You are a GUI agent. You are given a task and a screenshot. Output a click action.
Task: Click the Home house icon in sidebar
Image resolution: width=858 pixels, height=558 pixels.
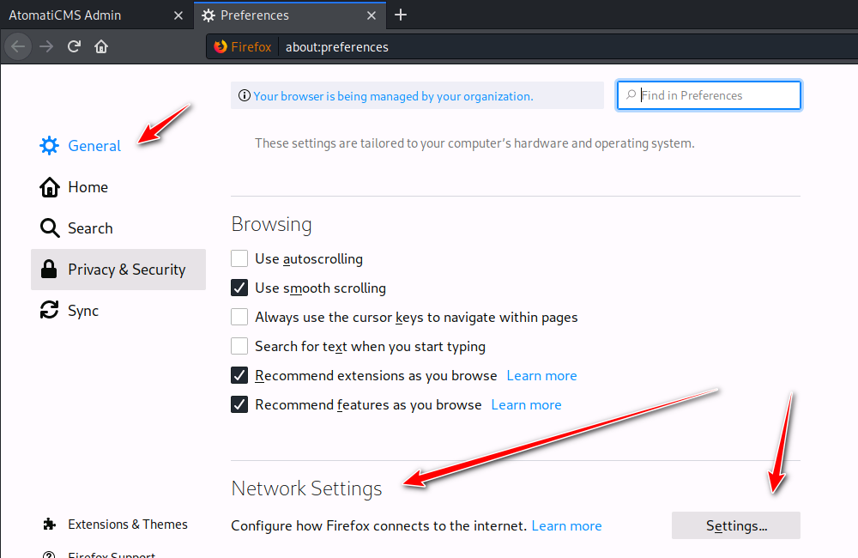coord(49,187)
